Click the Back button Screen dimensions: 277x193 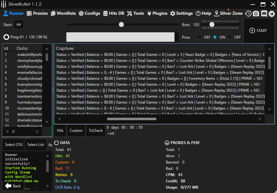click(x=13, y=186)
